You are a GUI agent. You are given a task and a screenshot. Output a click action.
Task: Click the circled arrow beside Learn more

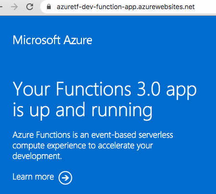click(x=65, y=178)
